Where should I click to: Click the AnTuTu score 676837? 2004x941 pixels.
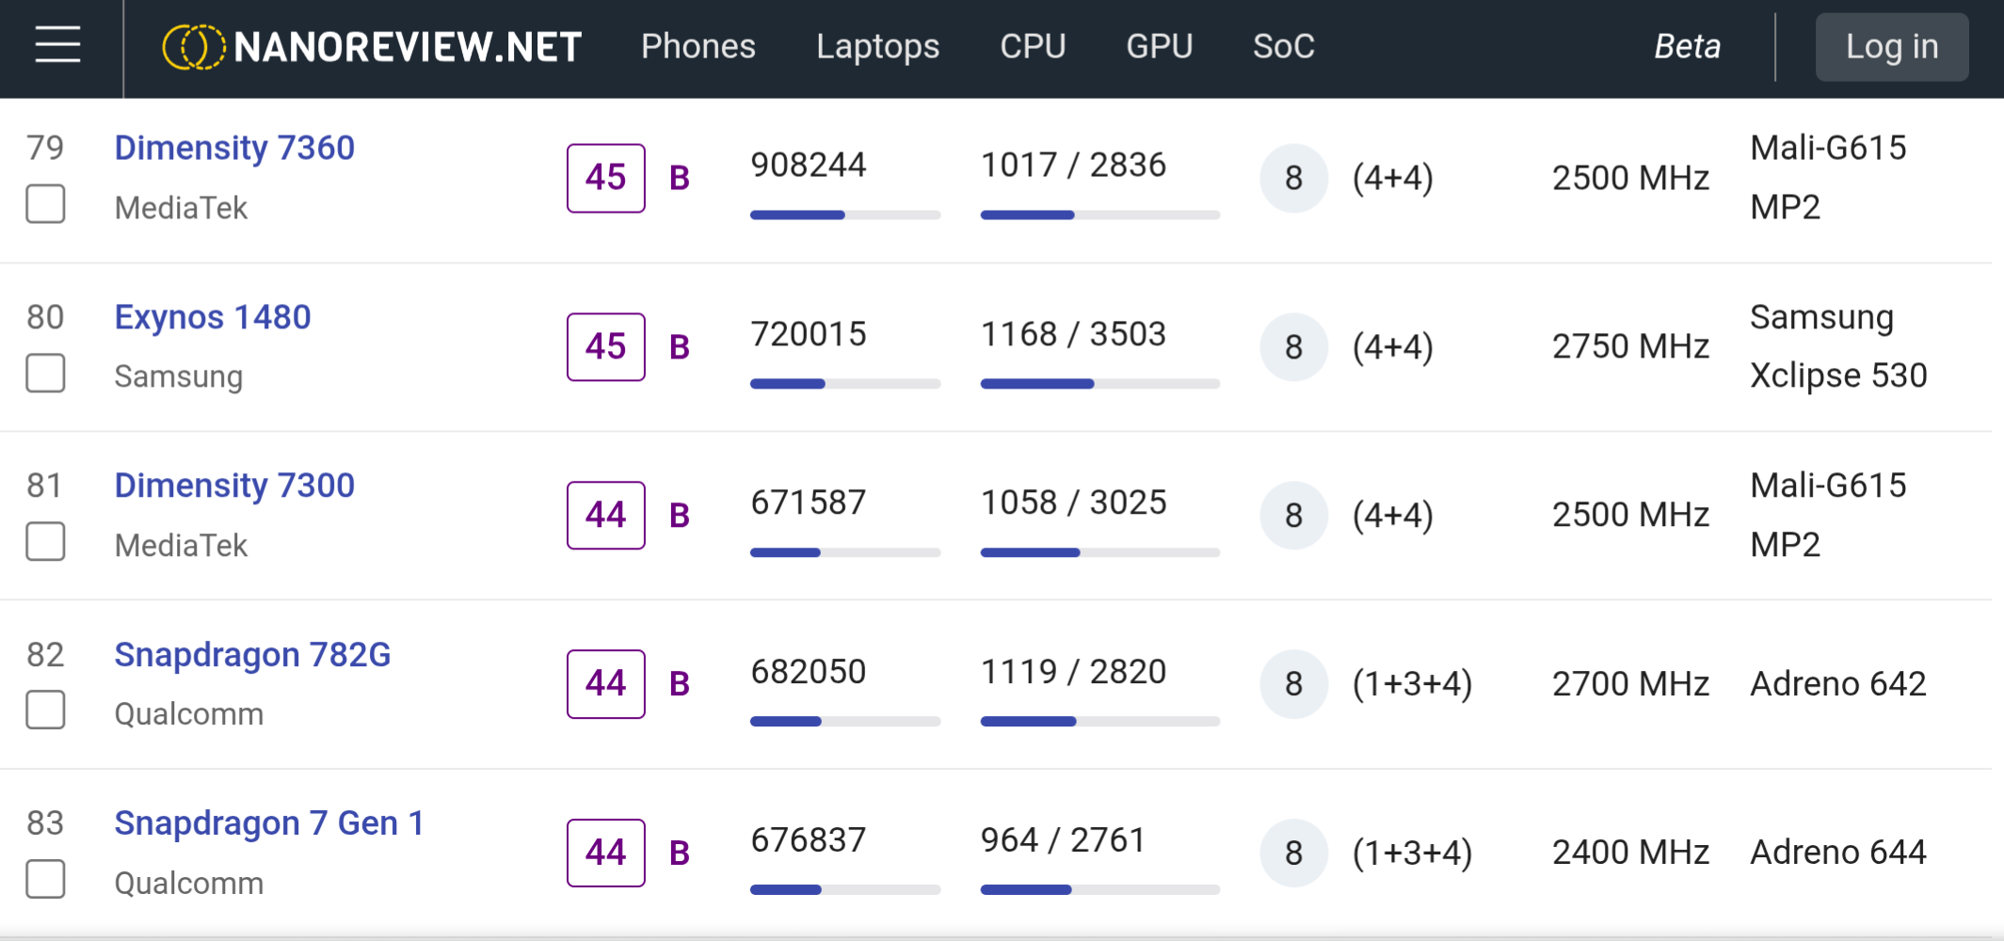(809, 840)
